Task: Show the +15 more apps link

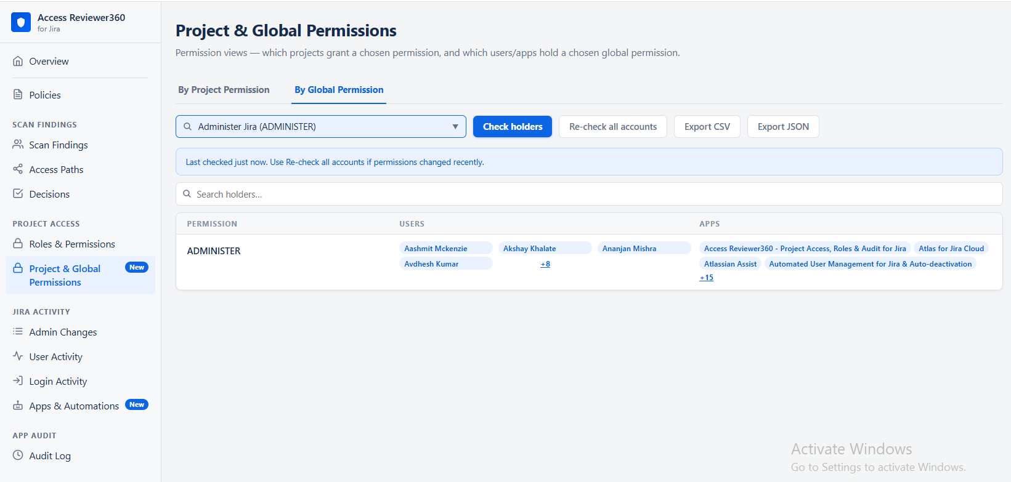Action: pos(707,278)
